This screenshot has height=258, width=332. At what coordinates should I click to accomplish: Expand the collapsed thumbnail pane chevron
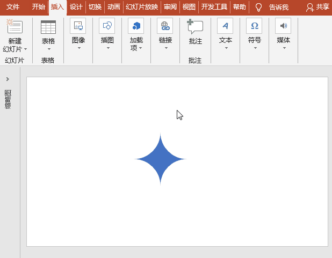(x=8, y=79)
